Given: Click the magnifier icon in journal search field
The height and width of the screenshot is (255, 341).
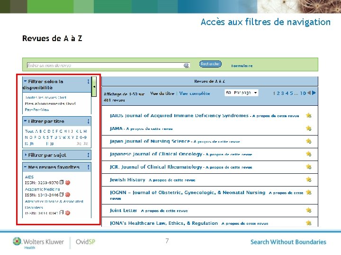Looking at the screenshot, I should 186,66.
